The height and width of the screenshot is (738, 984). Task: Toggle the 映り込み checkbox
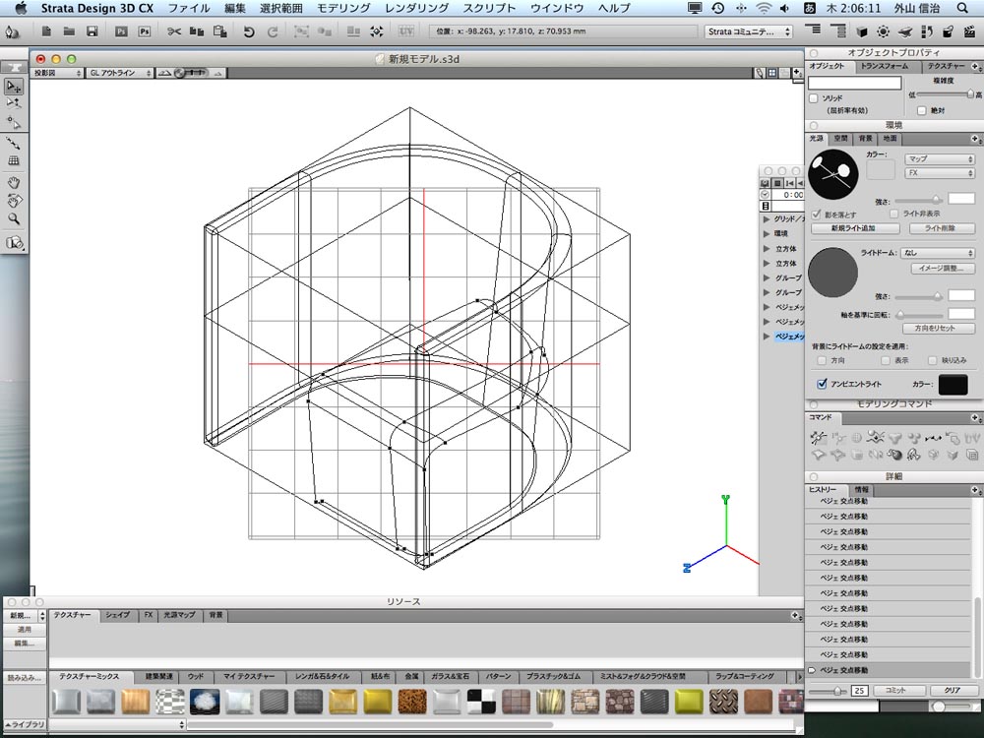click(x=933, y=360)
